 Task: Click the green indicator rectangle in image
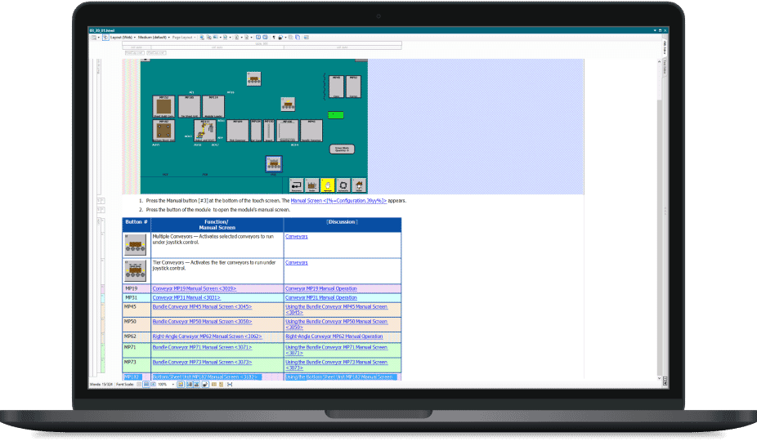[335, 115]
